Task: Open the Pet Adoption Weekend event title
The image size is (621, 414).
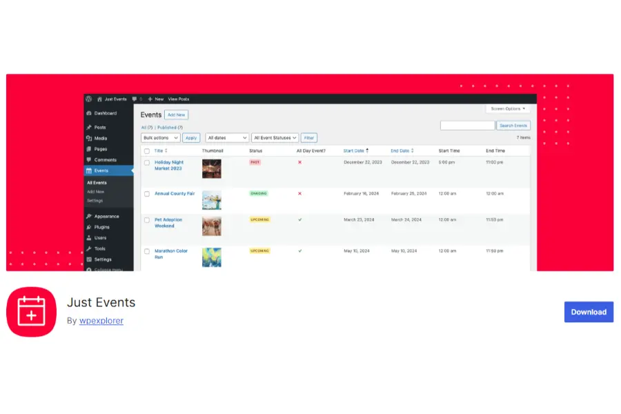Action: [x=168, y=223]
